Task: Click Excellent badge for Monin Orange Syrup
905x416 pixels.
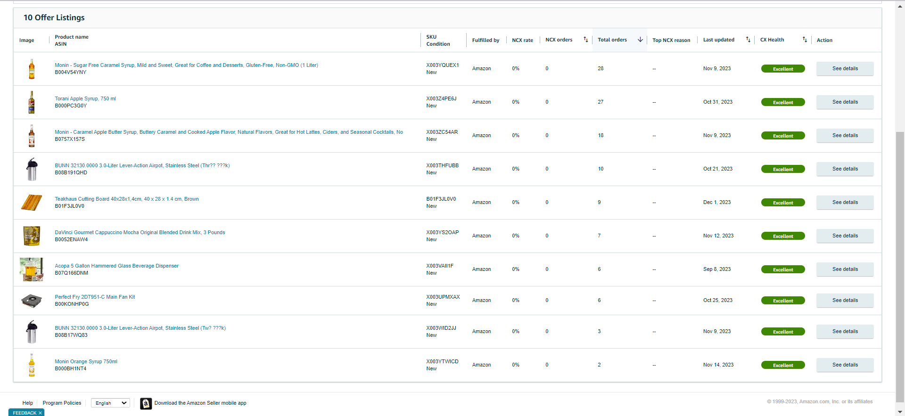Action: [x=783, y=365]
